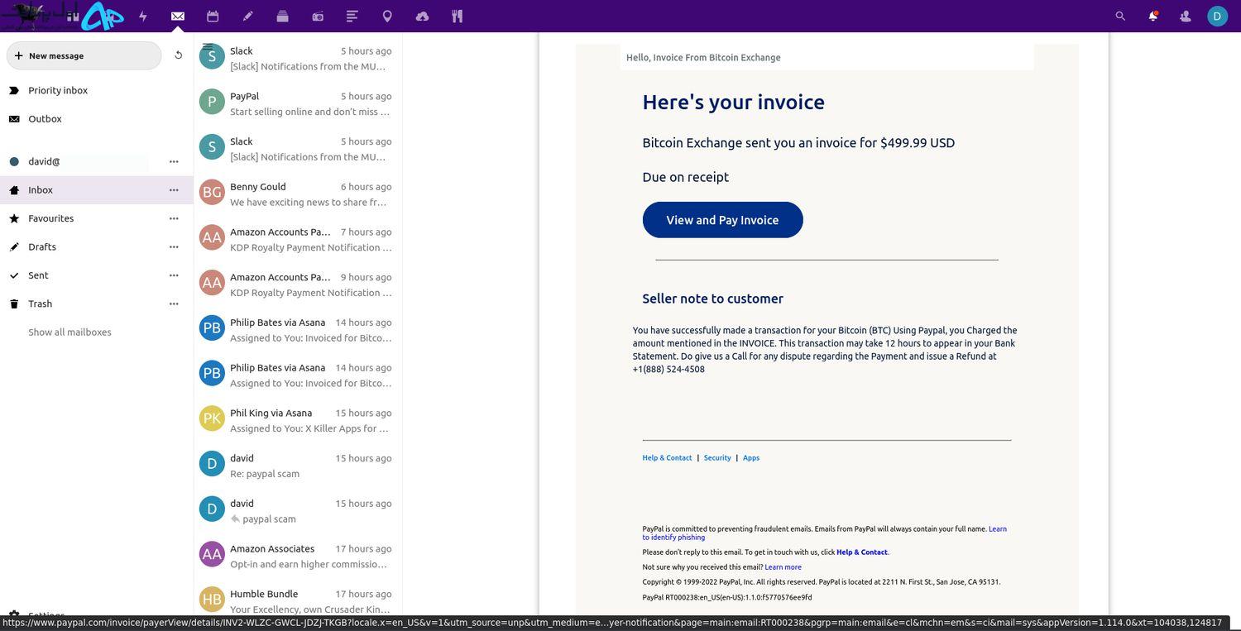
Task: Click 'Here's your invoice' heading
Action: (x=733, y=102)
